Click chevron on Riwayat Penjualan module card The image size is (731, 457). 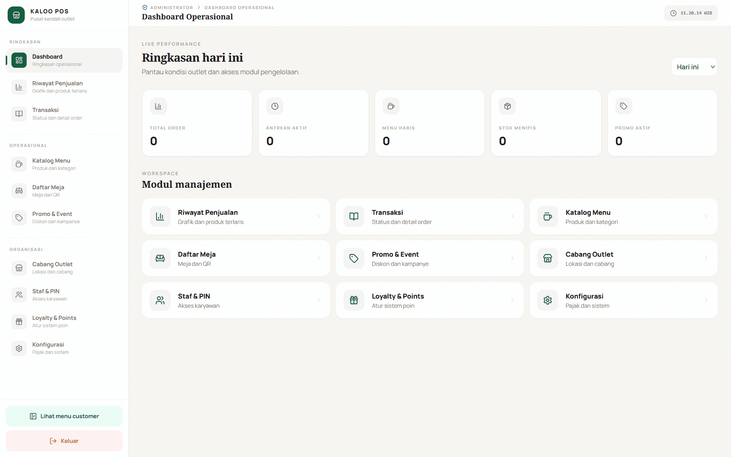coord(319,216)
